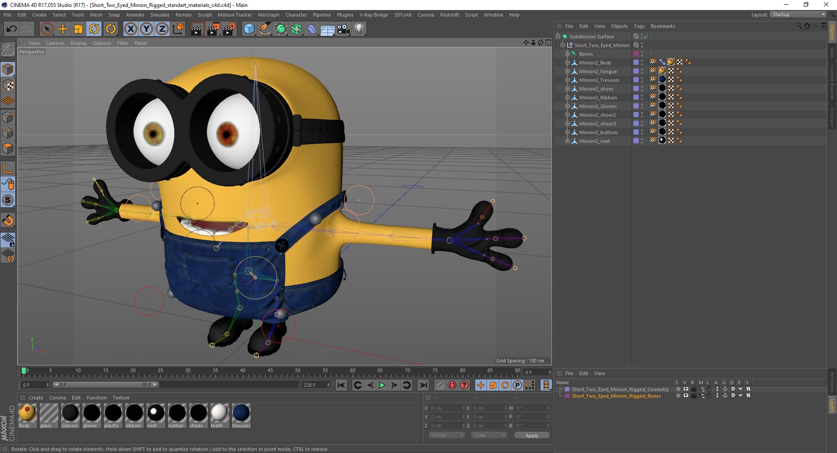Select the Minion2_Glovers object row

(598, 106)
